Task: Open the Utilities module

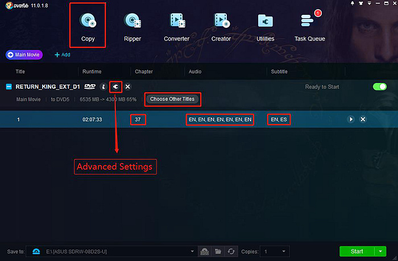Action: (266, 27)
